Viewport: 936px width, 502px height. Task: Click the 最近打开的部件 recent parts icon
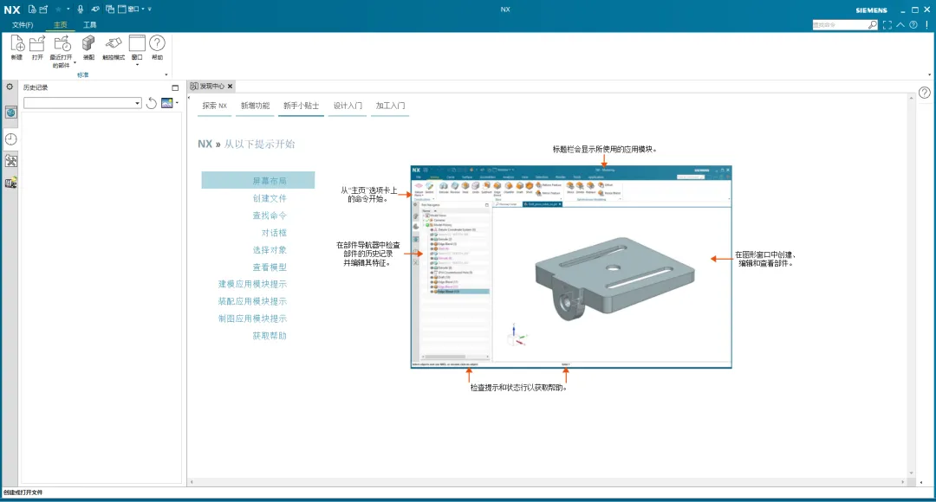point(61,45)
